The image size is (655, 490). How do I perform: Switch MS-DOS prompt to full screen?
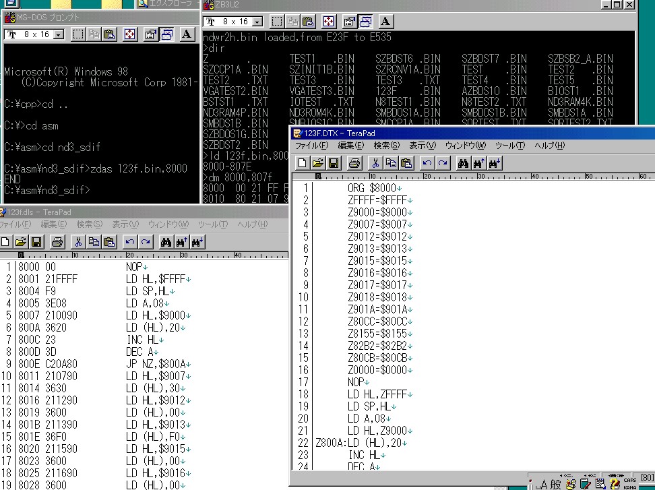pyautogui.click(x=130, y=34)
